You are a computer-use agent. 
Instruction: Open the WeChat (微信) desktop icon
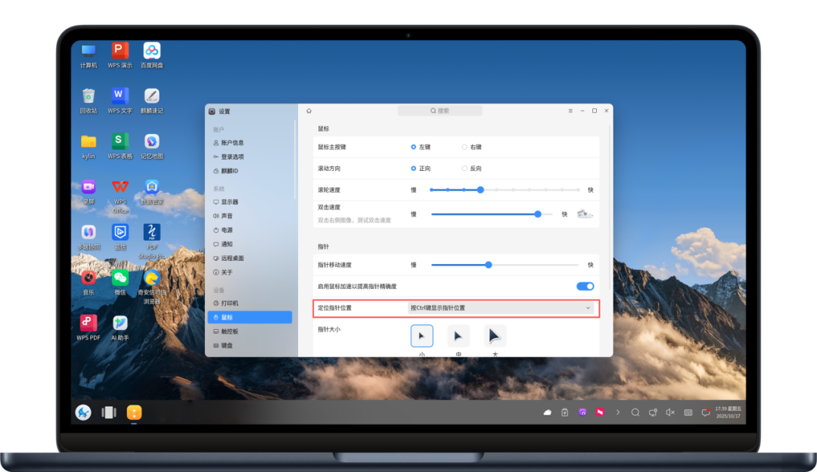120,278
